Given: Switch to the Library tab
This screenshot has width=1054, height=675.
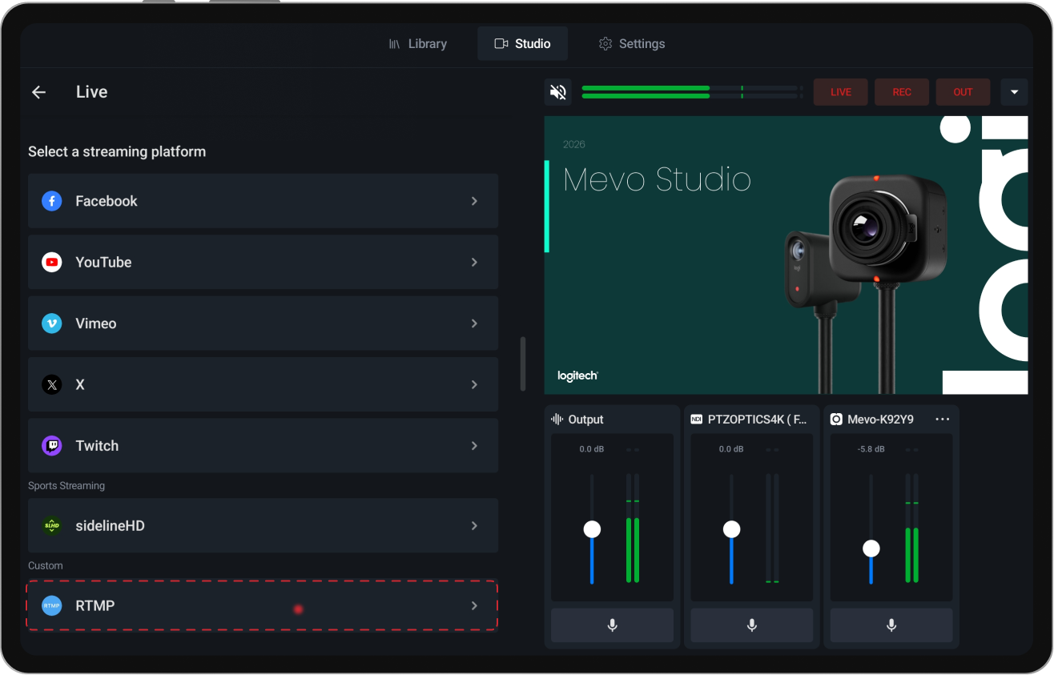Looking at the screenshot, I should point(418,43).
